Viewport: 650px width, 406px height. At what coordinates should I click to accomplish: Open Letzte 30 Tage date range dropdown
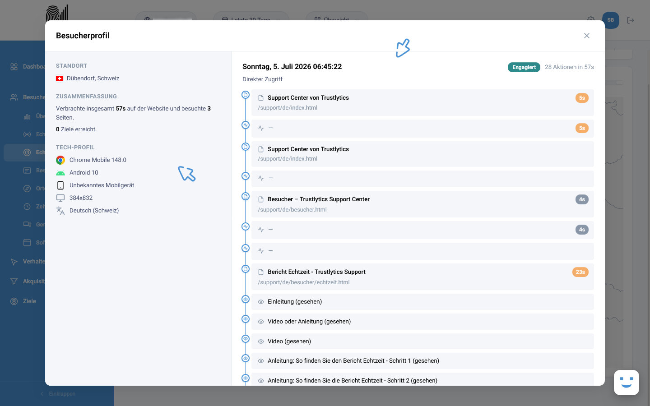click(251, 16)
